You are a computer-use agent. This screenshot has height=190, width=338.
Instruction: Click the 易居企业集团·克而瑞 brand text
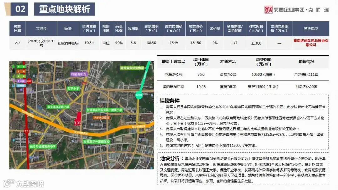point(301,10)
